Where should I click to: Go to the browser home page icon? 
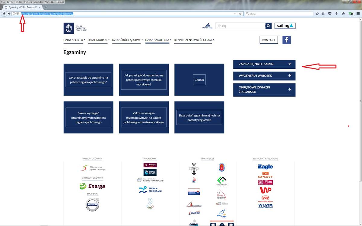[x=343, y=14]
